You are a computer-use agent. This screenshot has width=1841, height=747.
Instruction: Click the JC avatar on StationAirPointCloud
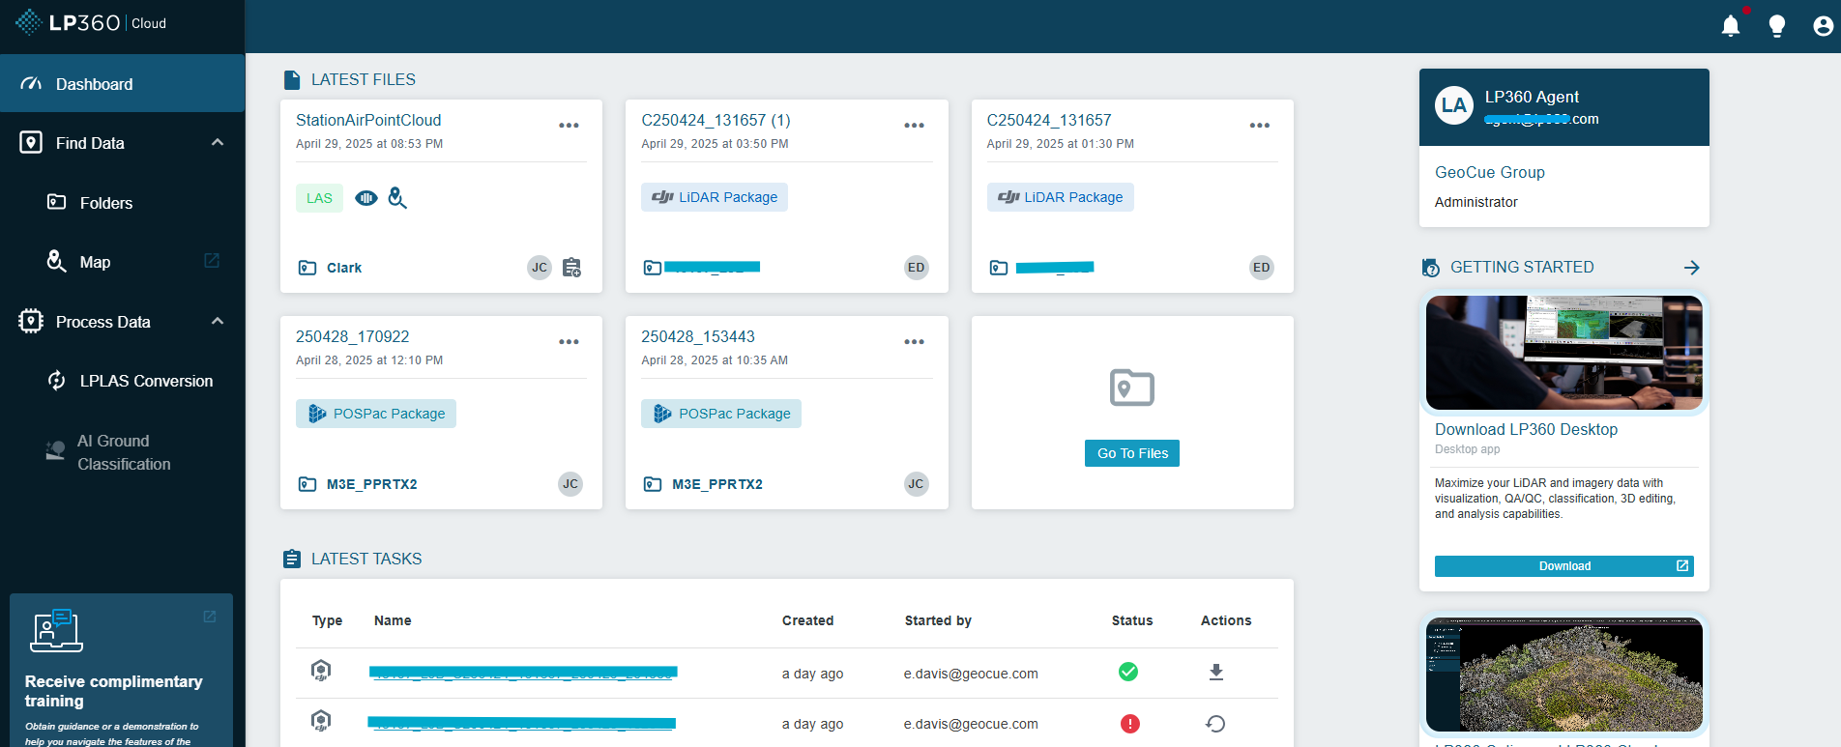(x=540, y=268)
